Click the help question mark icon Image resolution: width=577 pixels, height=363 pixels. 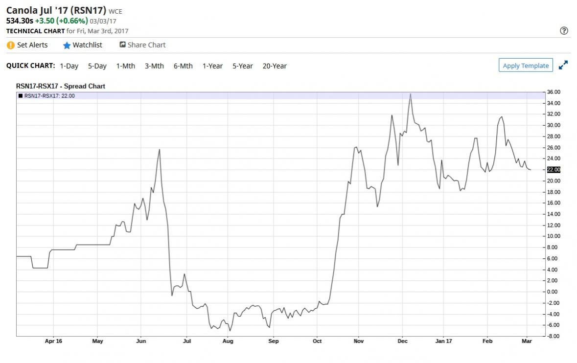(564, 31)
